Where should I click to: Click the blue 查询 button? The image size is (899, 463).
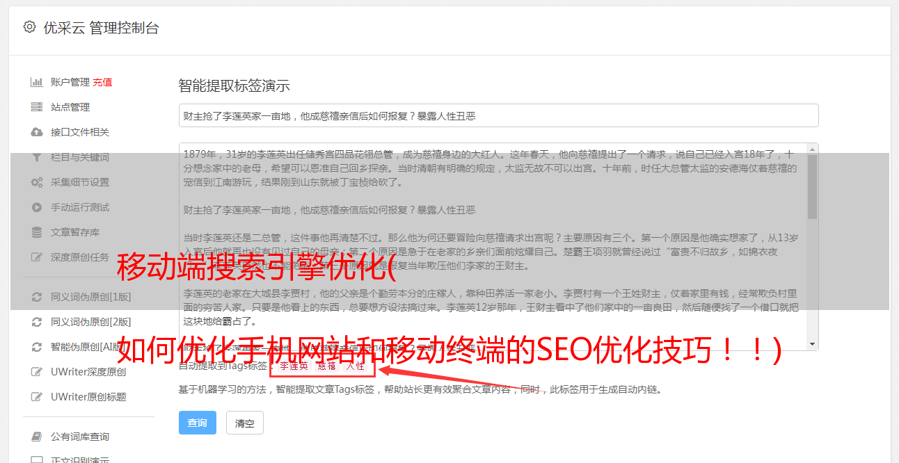coord(198,423)
